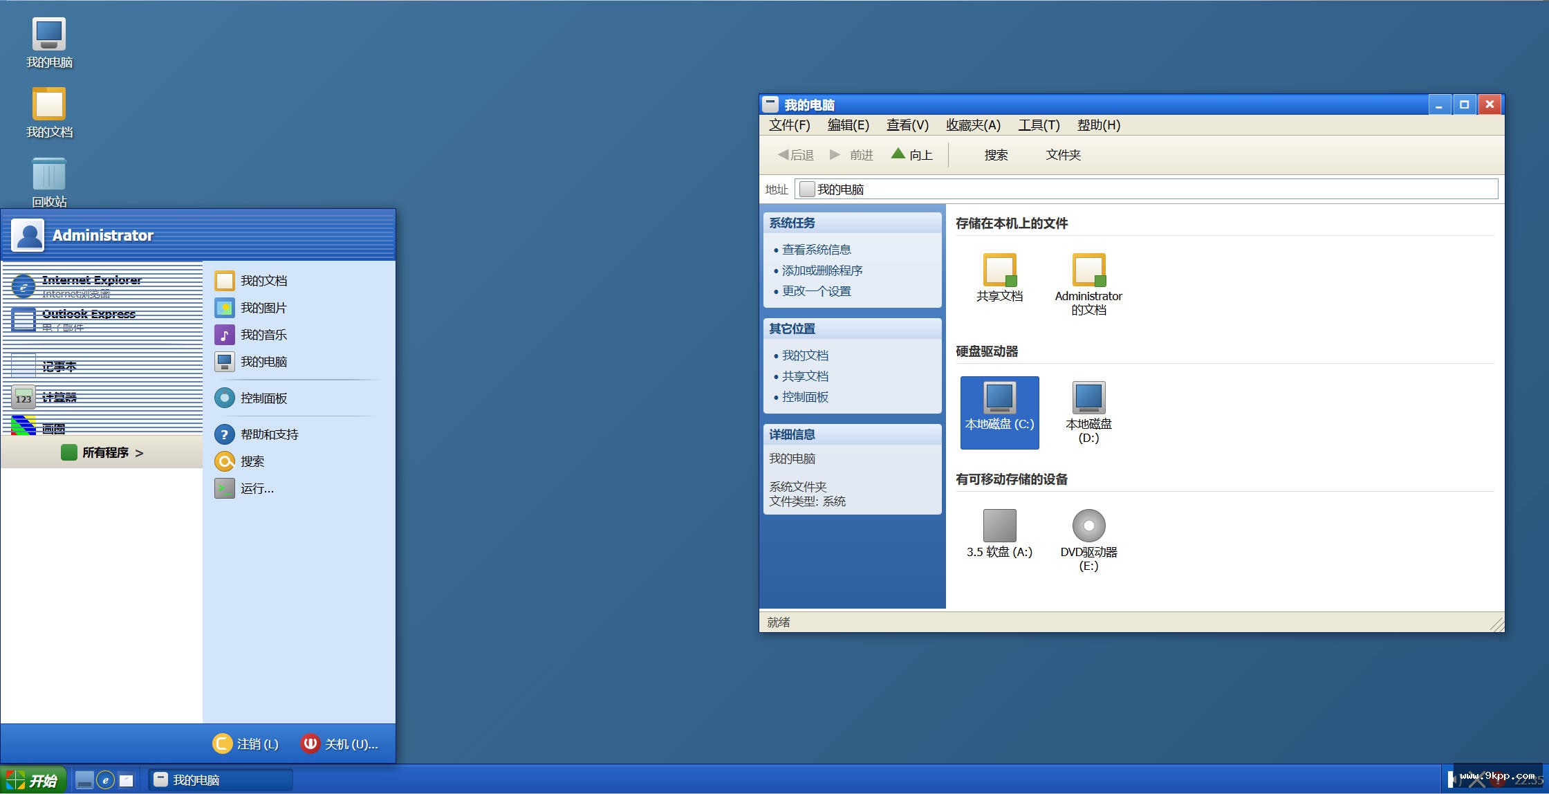Click show desktop quick launch icon
The image size is (1549, 794).
(84, 780)
